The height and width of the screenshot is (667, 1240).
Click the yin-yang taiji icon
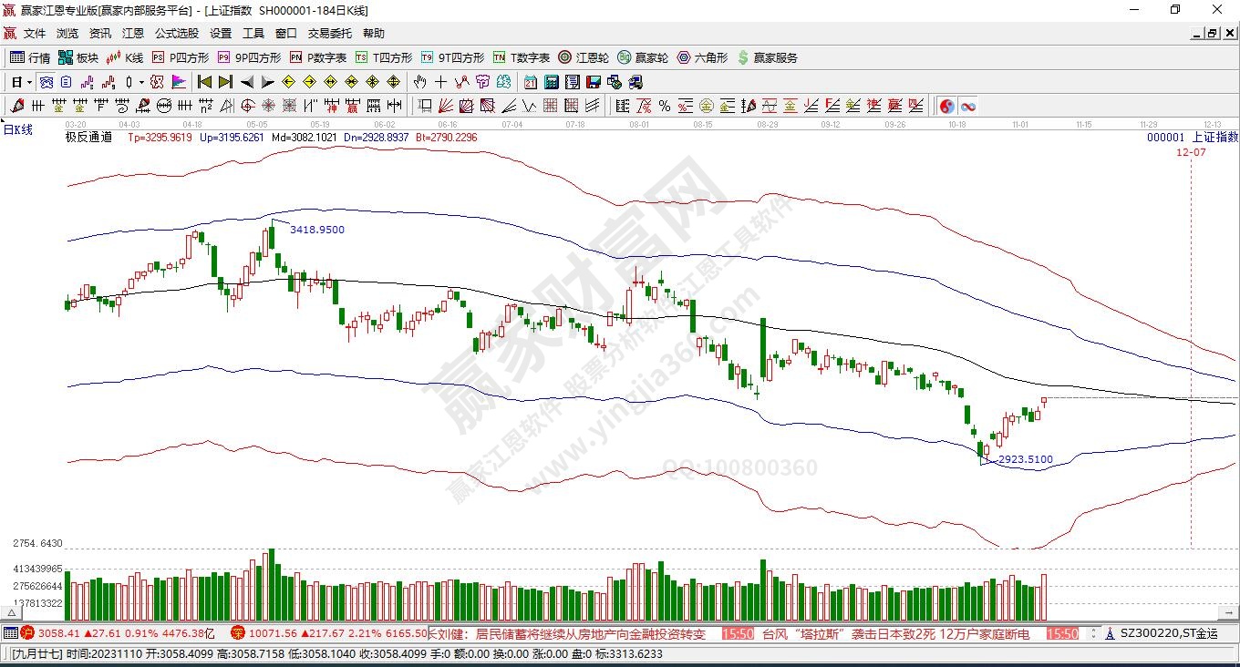(x=946, y=106)
